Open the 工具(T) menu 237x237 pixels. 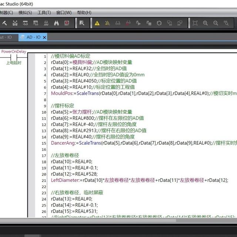point(44,13)
